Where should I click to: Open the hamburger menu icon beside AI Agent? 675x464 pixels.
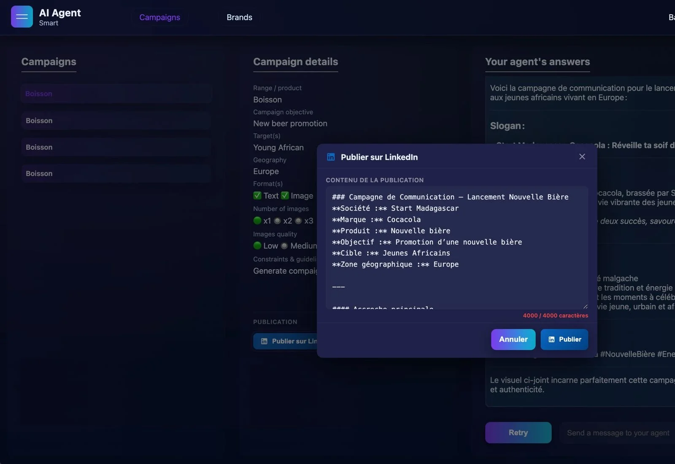point(22,16)
